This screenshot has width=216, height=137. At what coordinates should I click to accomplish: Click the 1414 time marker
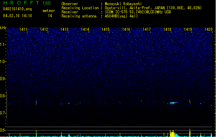point(85,29)
